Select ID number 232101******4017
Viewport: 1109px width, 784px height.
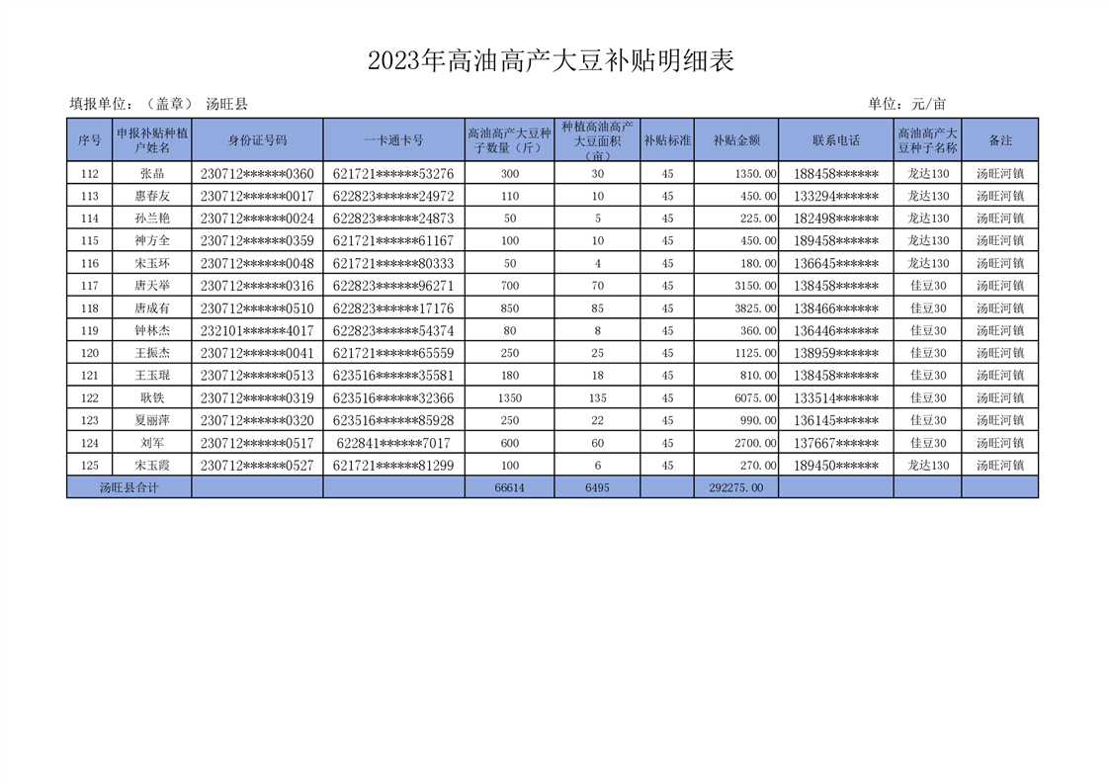pos(257,330)
